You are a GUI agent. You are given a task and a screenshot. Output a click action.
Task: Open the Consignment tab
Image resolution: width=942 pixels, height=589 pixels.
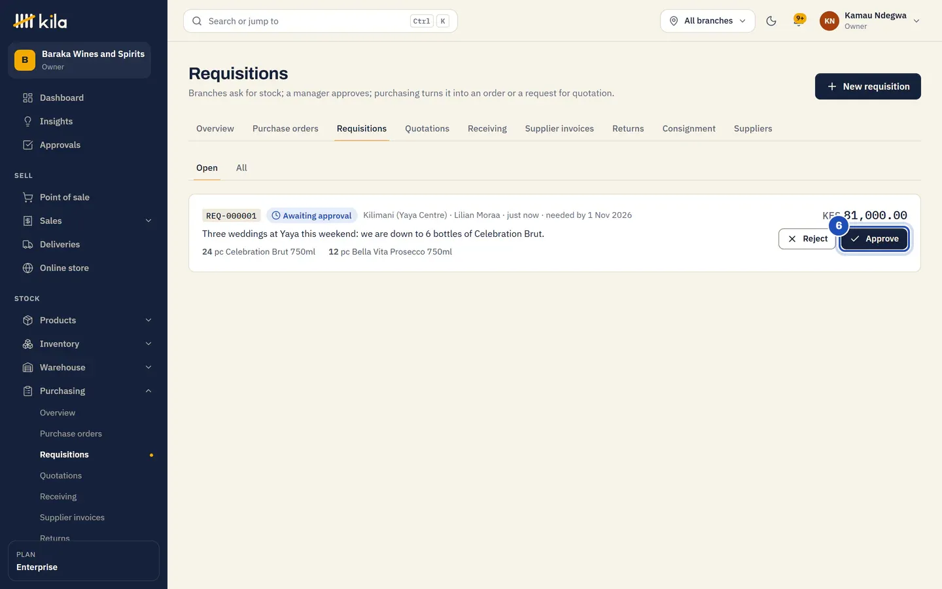click(x=689, y=129)
